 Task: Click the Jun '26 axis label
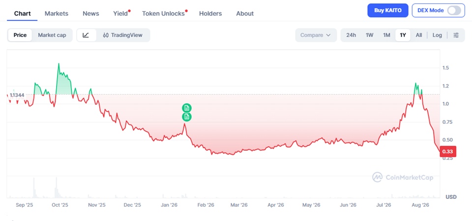(348, 205)
